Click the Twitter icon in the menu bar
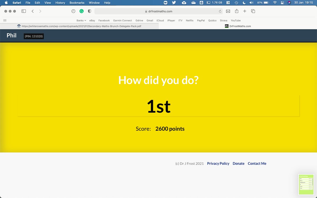 tap(173, 3)
